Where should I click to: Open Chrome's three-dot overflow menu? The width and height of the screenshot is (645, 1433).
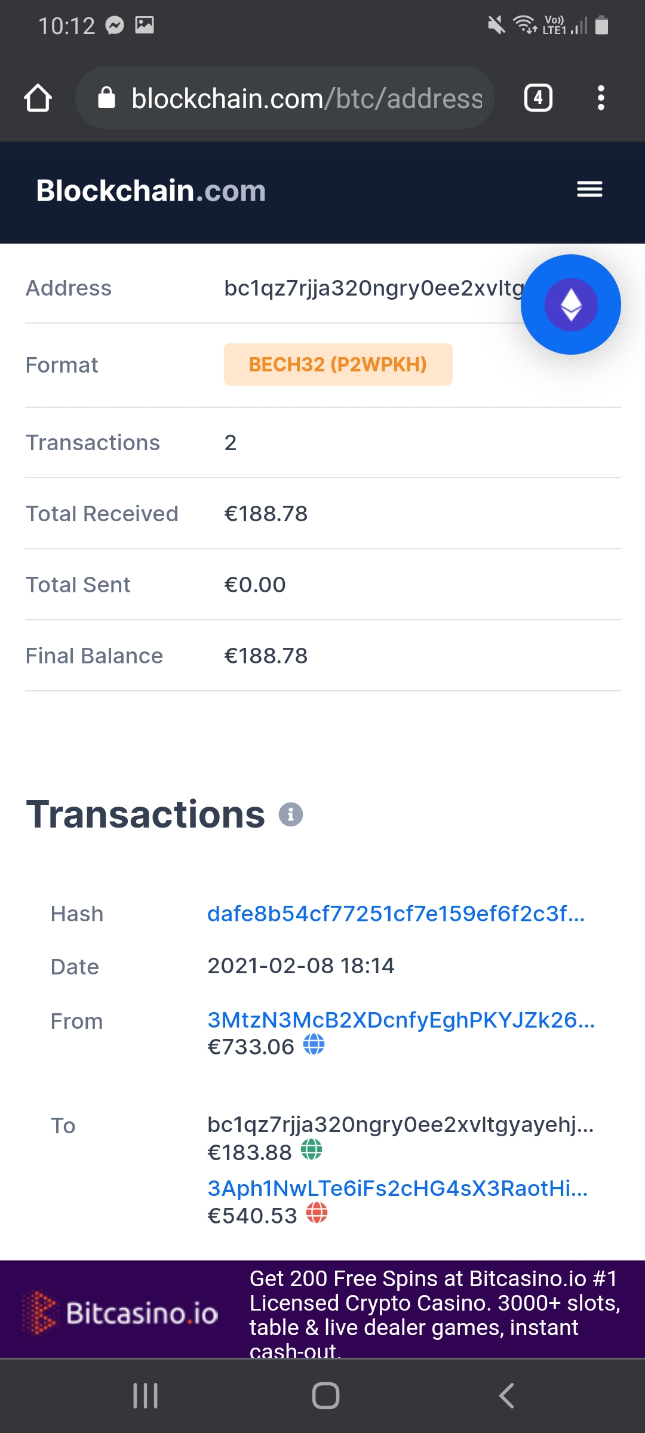[x=601, y=97]
